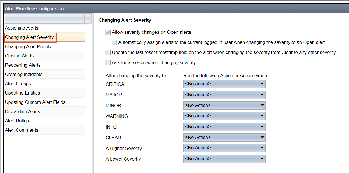Open the CLEAR severity action dropdown
The height and width of the screenshot is (173, 349).
[224, 138]
